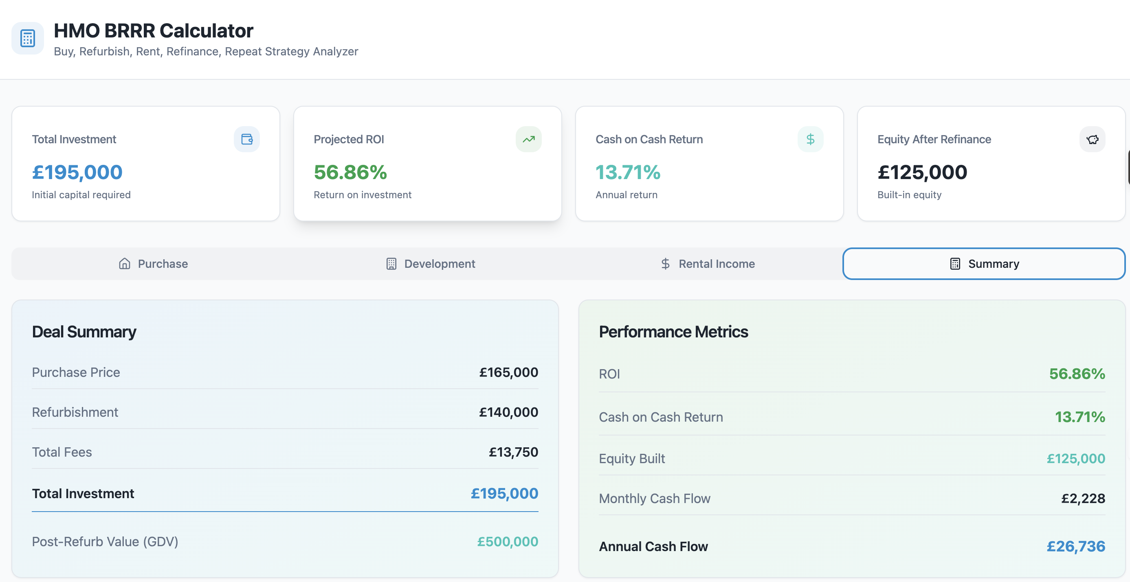Switch to the Purchase tab
Image resolution: width=1130 pixels, height=582 pixels.
click(153, 263)
